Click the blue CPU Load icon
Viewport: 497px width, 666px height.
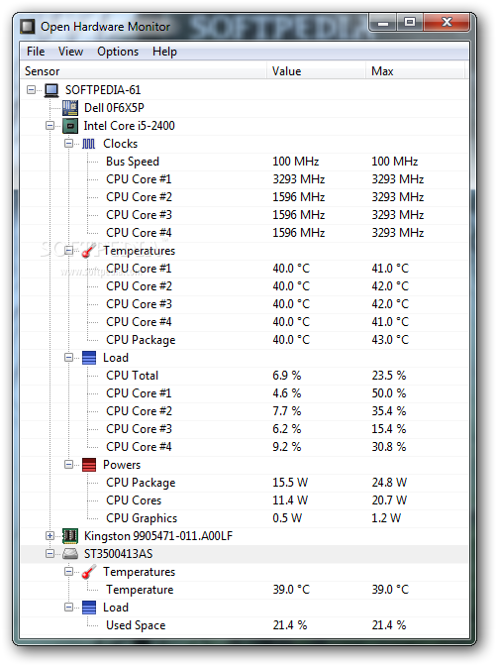(x=89, y=358)
